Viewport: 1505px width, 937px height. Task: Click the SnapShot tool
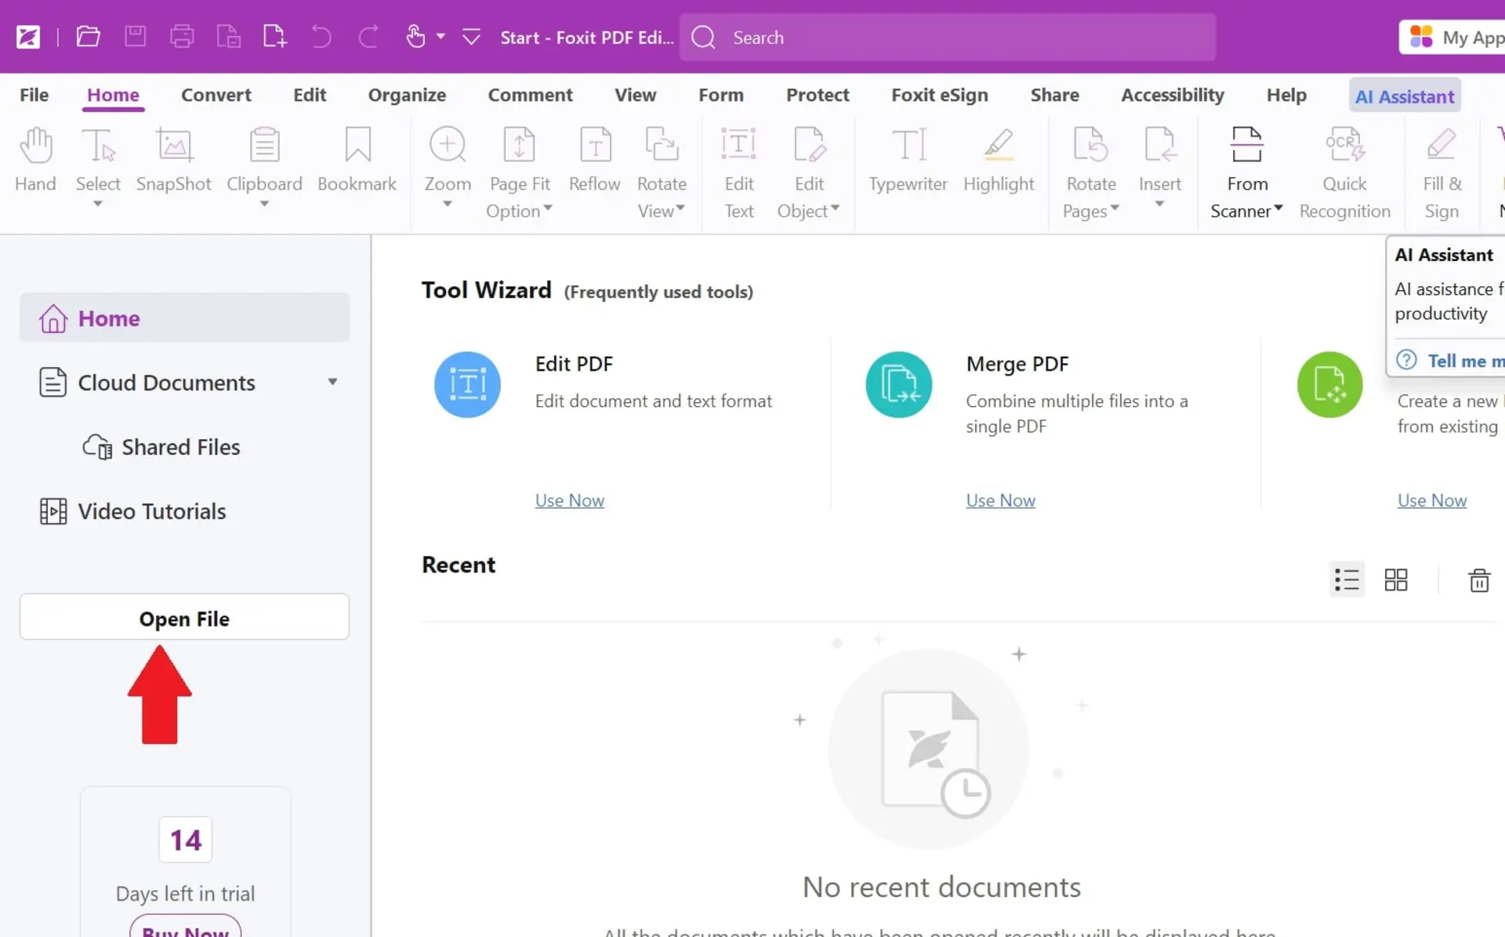pyautogui.click(x=174, y=160)
